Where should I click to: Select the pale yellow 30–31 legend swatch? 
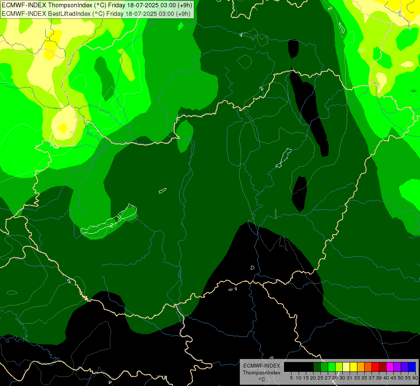pyautogui.click(x=346, y=367)
